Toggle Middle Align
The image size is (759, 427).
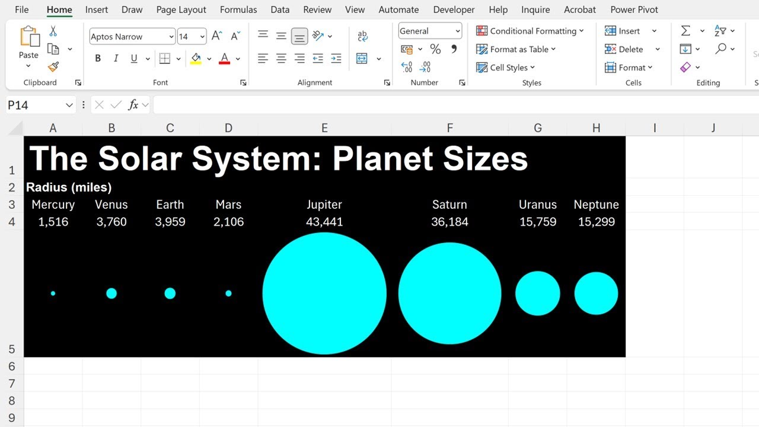tap(281, 36)
